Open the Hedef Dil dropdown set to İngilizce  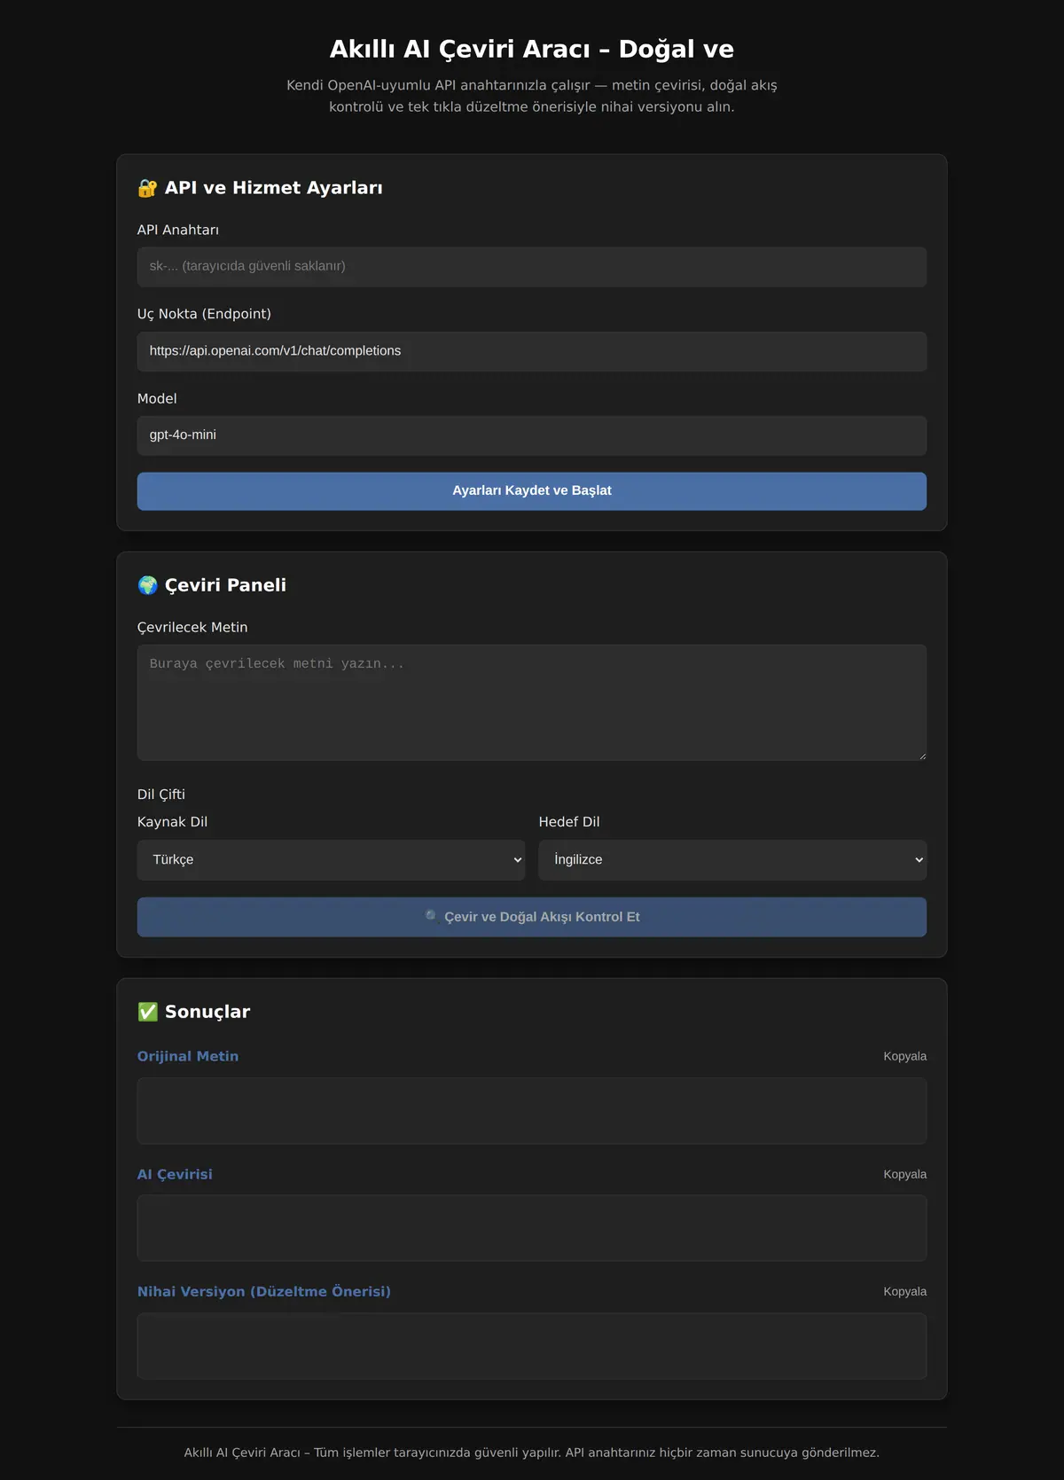[x=732, y=860]
